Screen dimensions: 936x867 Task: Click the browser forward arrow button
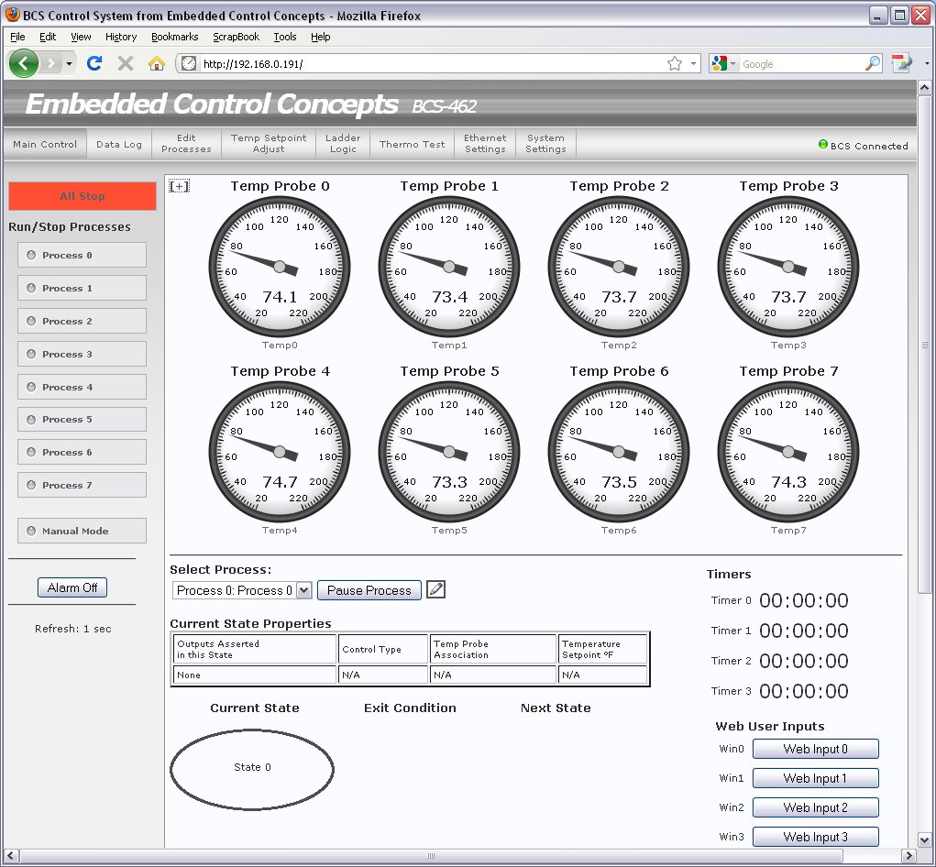(52, 63)
